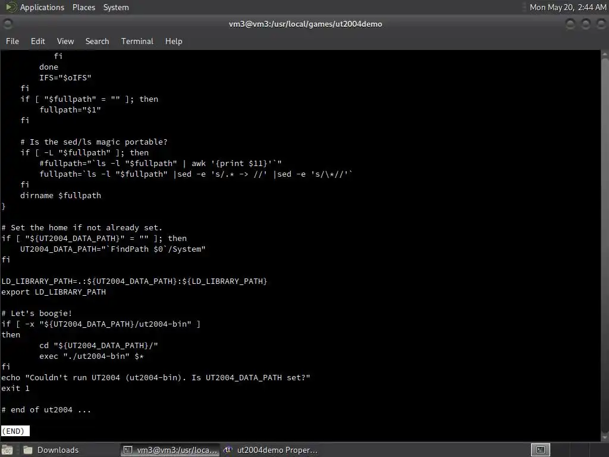Click the fullpath=`ls -l sed line
609x457 pixels.
[196, 174]
